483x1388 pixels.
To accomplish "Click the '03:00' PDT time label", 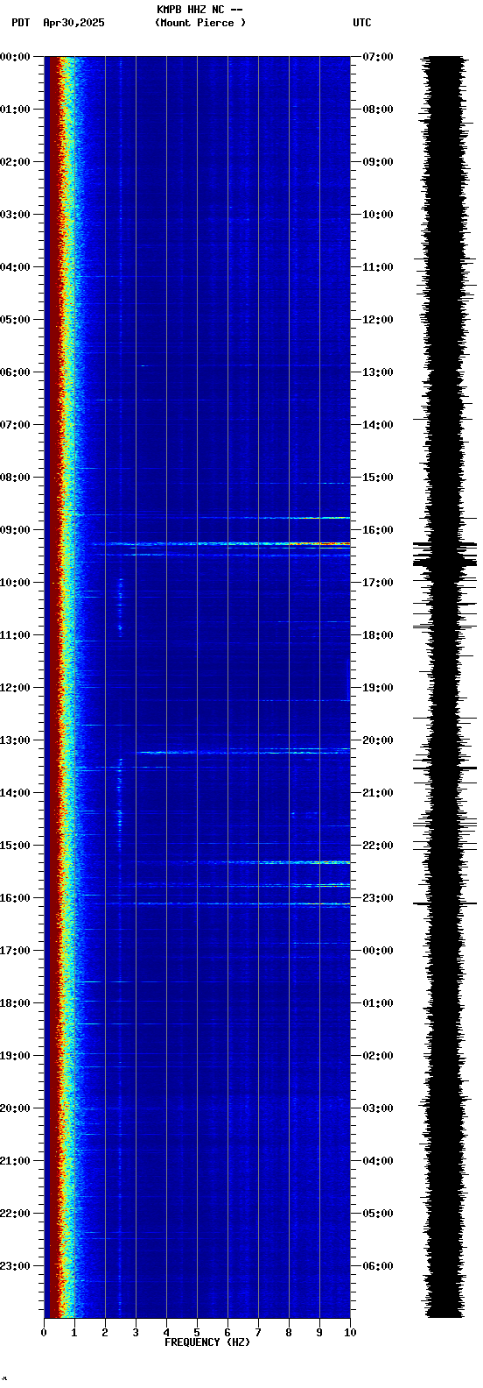I will coord(15,215).
